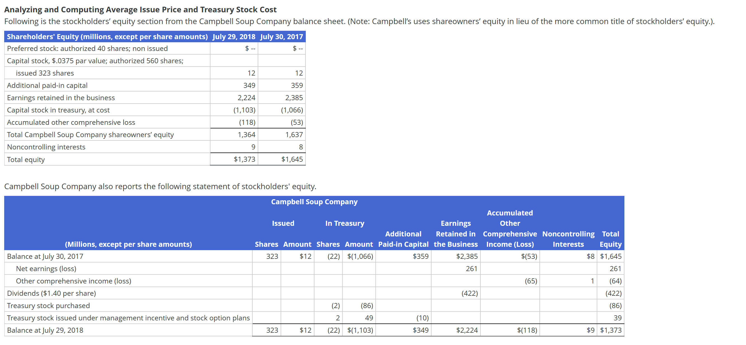Viewport: 746px width, 345px height.
Task: Select the Noncontrolling interests value 9
Action: pyautogui.click(x=254, y=147)
